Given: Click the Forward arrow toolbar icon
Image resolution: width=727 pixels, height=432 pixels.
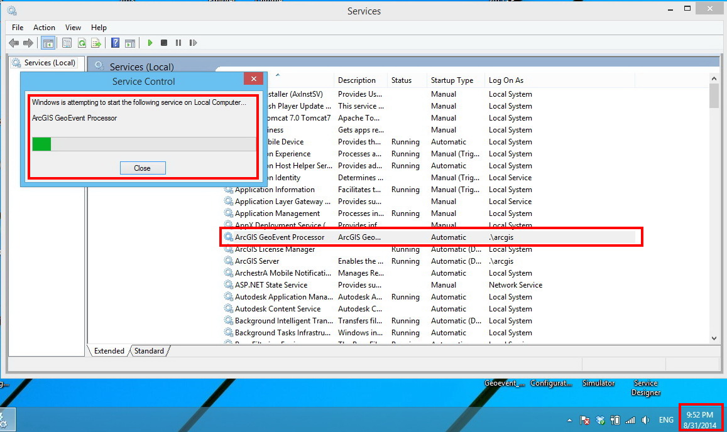Looking at the screenshot, I should 28,43.
